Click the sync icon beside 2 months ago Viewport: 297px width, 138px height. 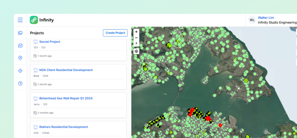pos(35,113)
